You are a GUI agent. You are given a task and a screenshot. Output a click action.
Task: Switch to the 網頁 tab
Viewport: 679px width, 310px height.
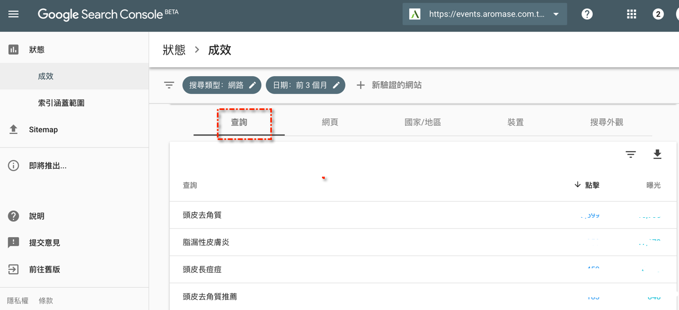point(330,122)
